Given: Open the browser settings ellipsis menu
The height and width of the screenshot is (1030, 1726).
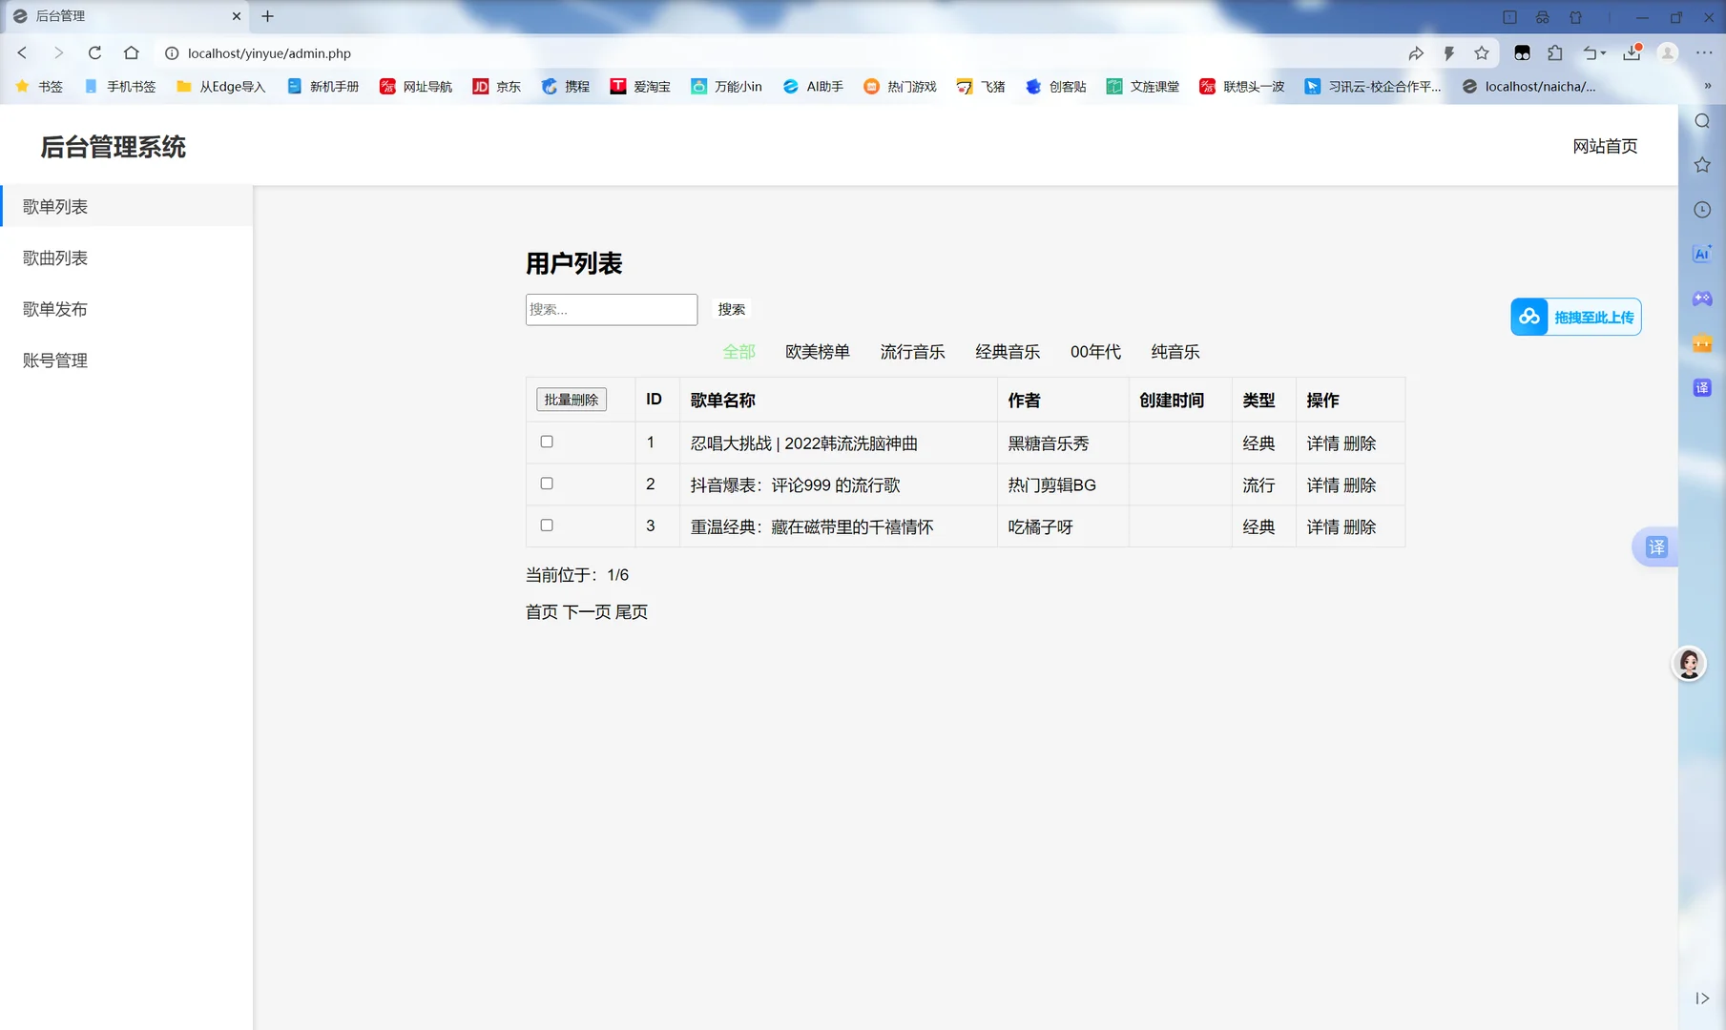Looking at the screenshot, I should click(x=1704, y=52).
